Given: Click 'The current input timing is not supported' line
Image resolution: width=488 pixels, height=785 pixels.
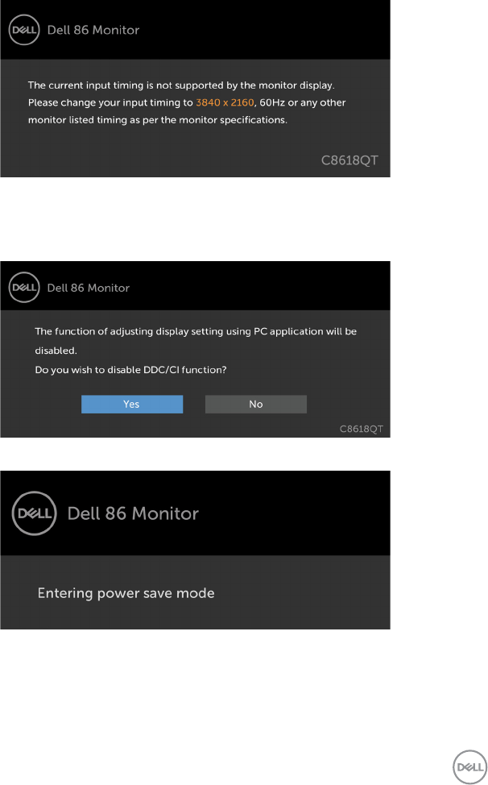Looking at the screenshot, I should (181, 85).
